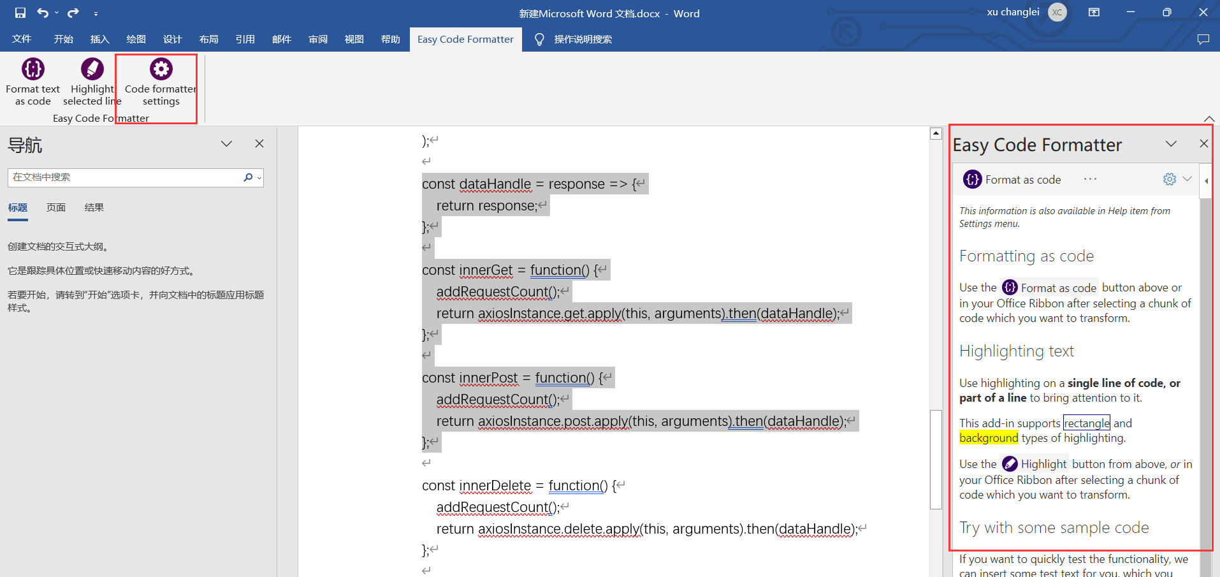This screenshot has width=1220, height=577.
Task: Select the Easy Code Formatter ribbon tab
Action: click(465, 40)
